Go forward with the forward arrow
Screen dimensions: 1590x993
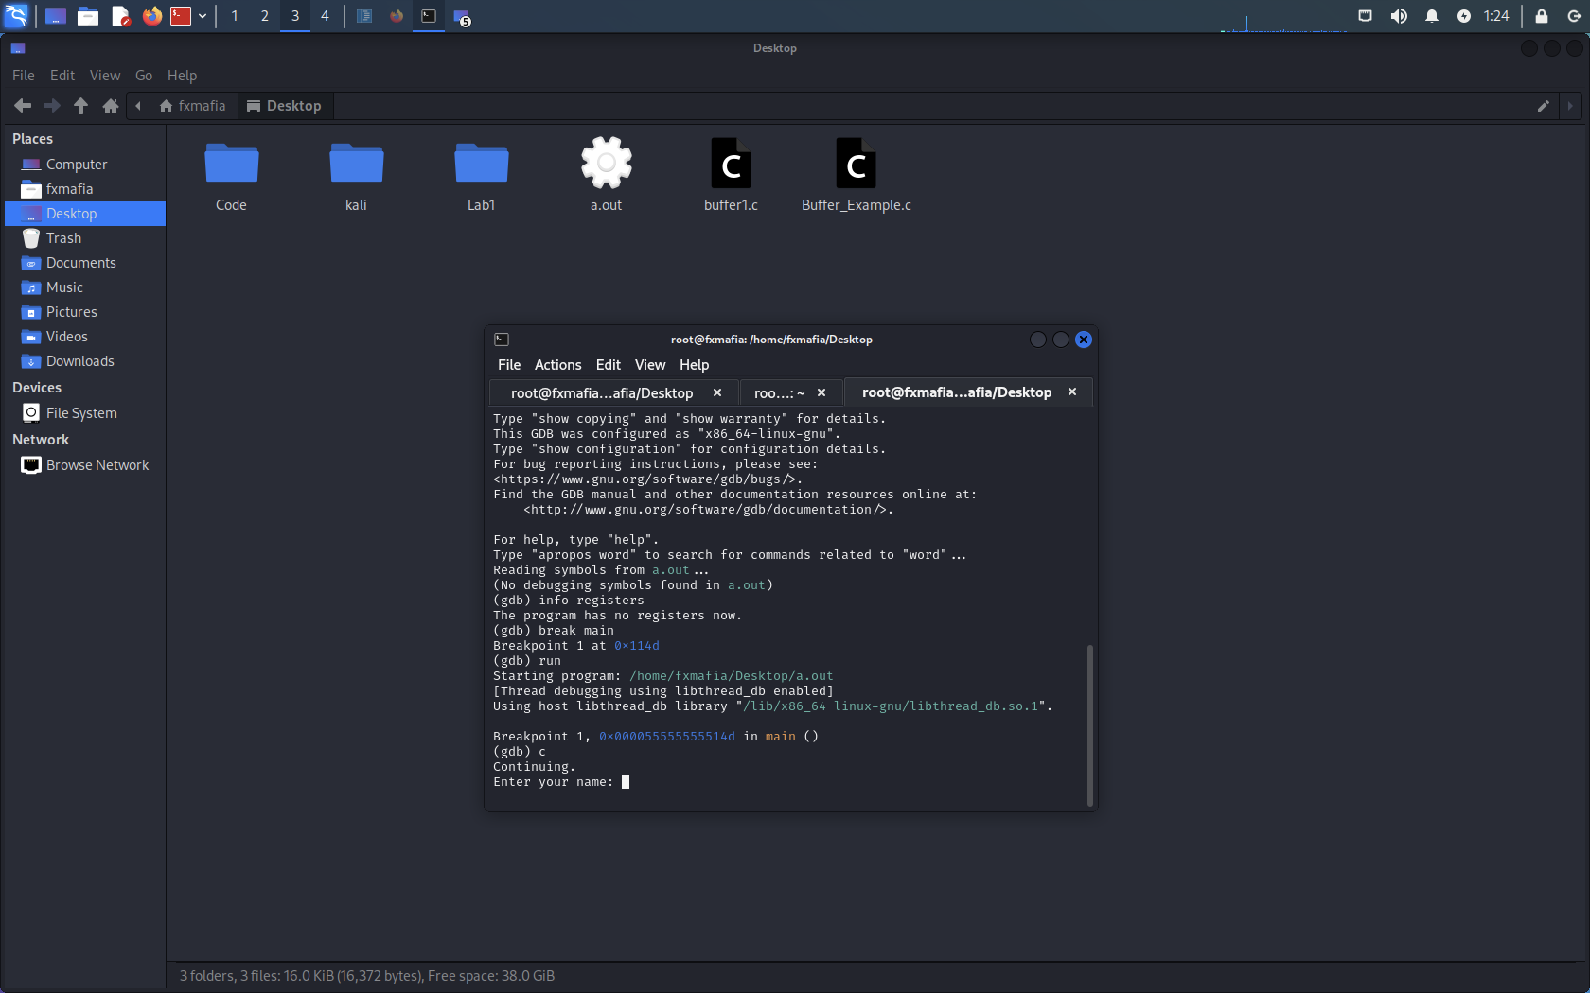coord(52,106)
